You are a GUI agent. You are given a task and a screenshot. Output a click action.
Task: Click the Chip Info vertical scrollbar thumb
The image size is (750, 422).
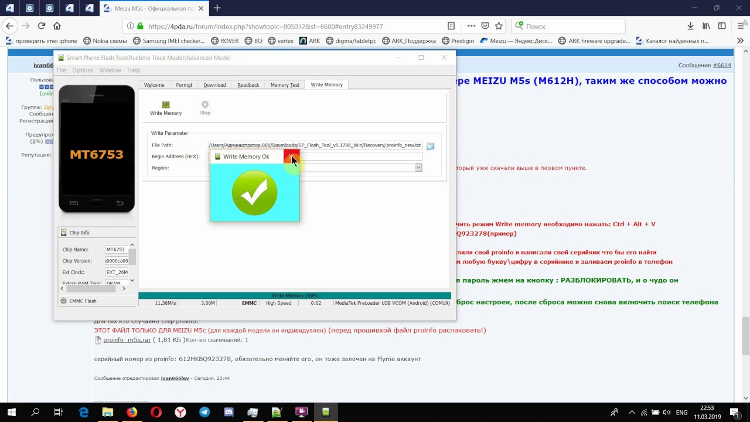(132, 256)
